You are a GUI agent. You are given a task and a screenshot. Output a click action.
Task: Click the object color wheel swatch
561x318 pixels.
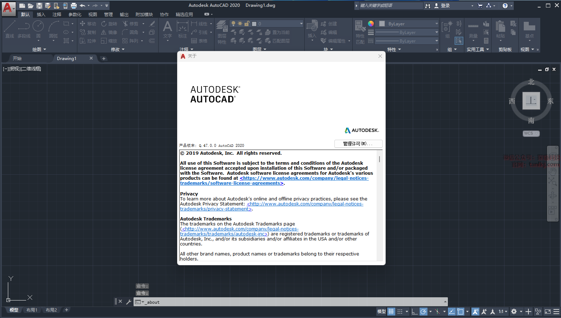click(x=371, y=24)
